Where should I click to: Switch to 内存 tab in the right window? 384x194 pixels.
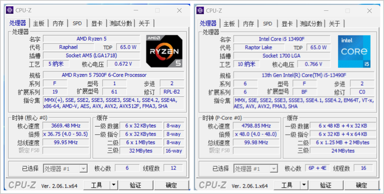coord(248,24)
